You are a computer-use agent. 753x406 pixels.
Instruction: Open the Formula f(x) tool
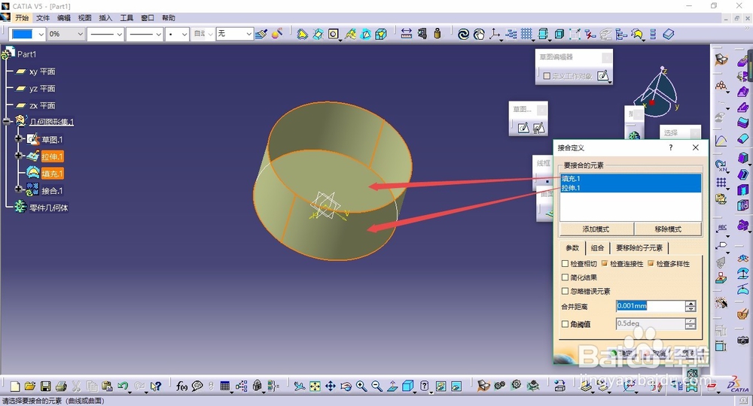tap(181, 386)
